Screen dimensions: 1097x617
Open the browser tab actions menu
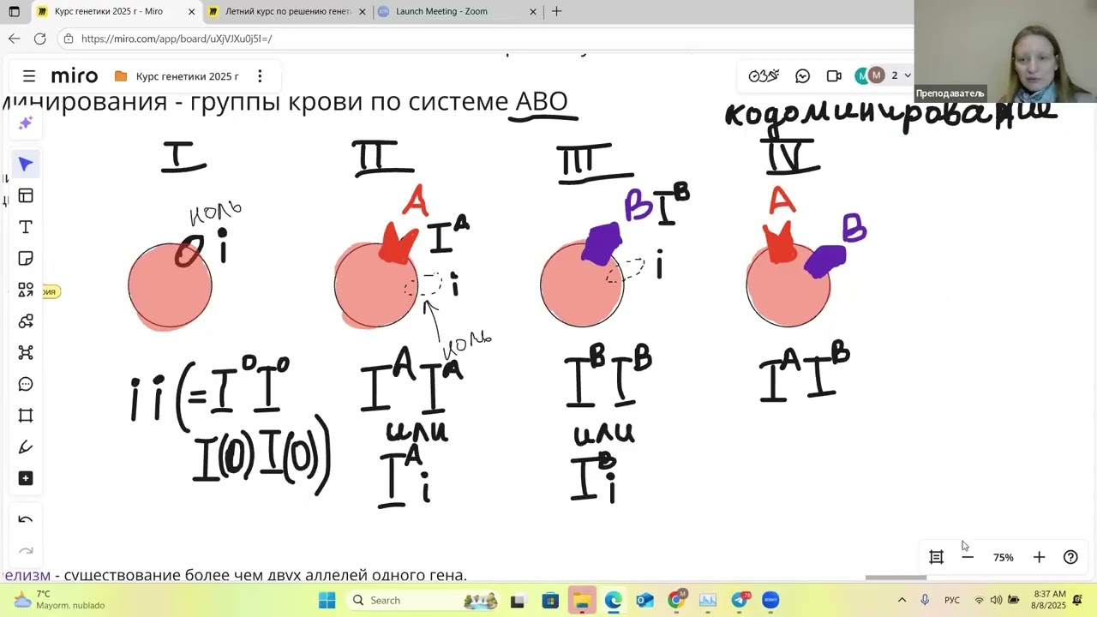(14, 12)
